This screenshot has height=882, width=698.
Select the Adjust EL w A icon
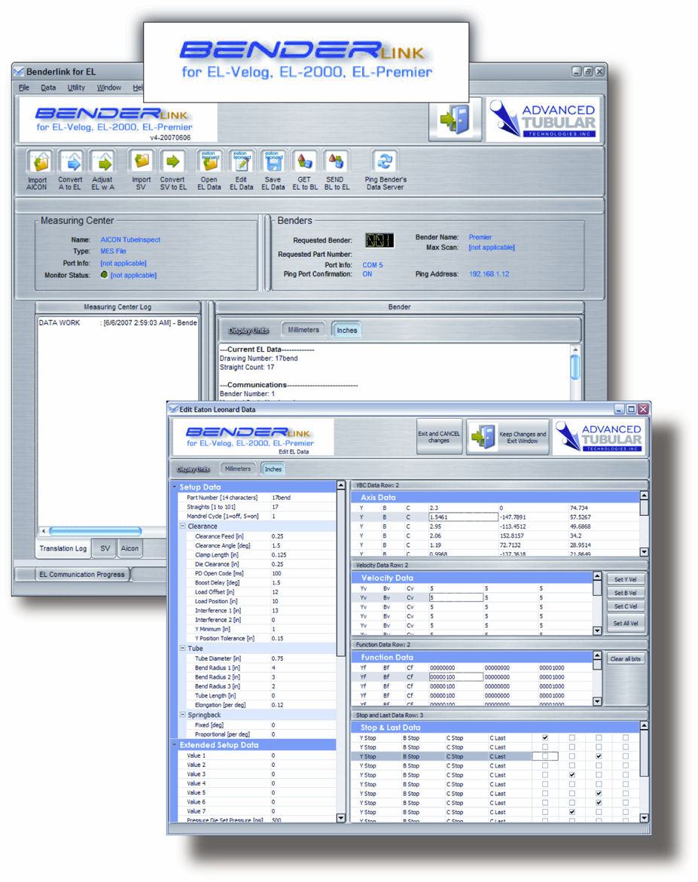click(102, 162)
